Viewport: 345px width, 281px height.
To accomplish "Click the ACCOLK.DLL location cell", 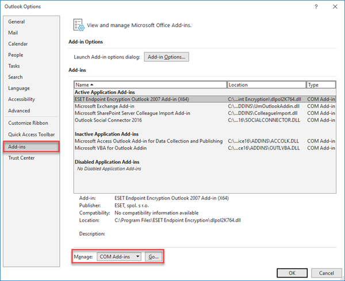I will click(x=263, y=141).
